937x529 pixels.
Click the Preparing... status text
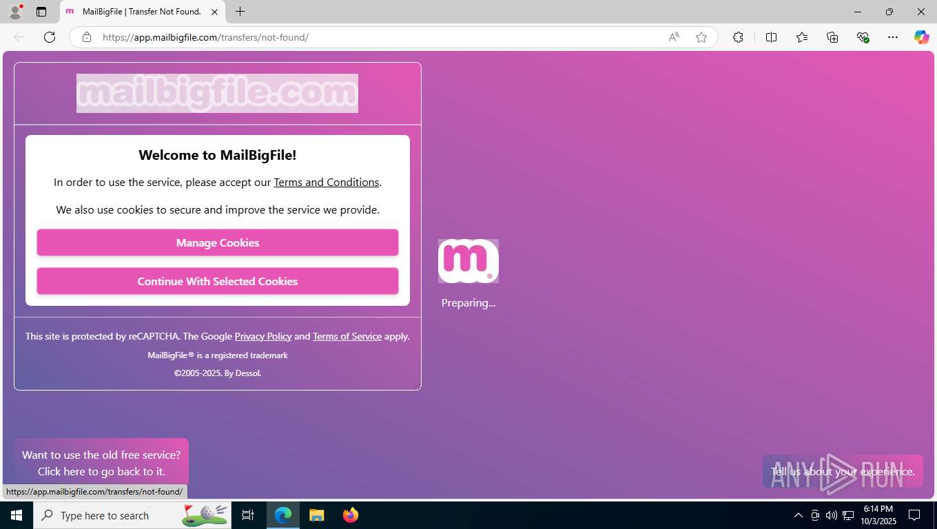tap(468, 302)
